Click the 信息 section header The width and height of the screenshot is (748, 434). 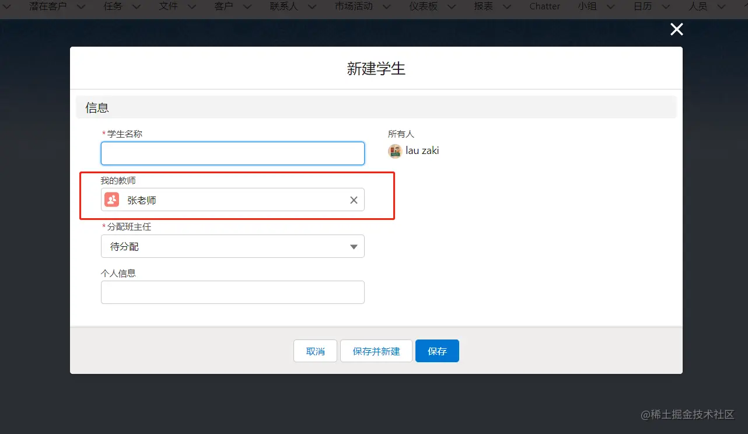pyautogui.click(x=376, y=107)
